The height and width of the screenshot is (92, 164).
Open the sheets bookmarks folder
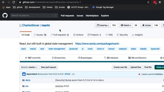(x=48, y=7)
